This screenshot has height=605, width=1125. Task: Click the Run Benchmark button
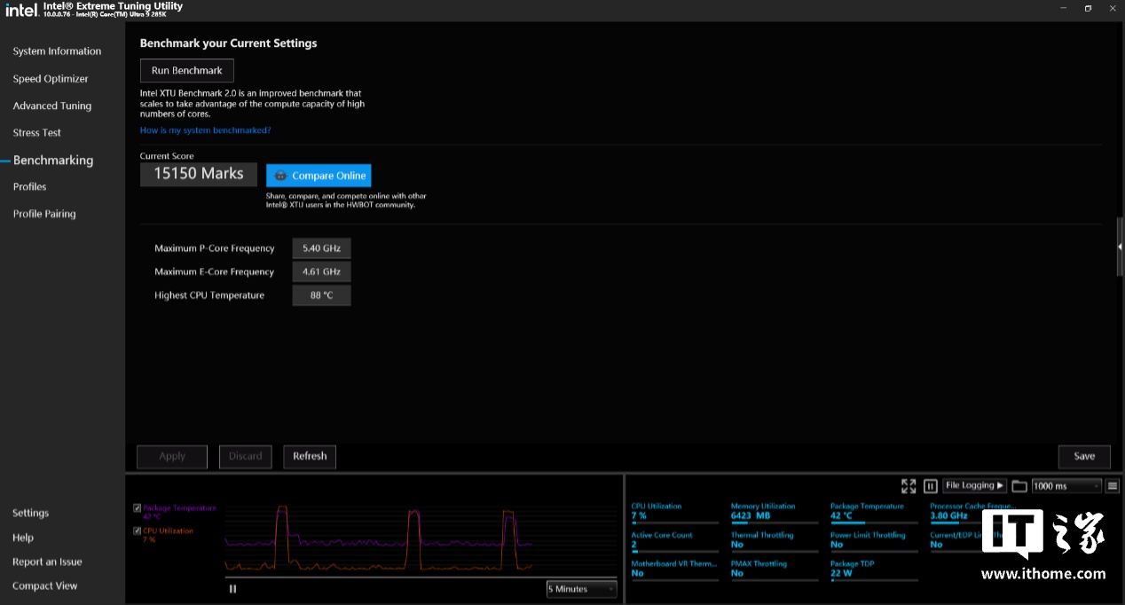(x=187, y=71)
